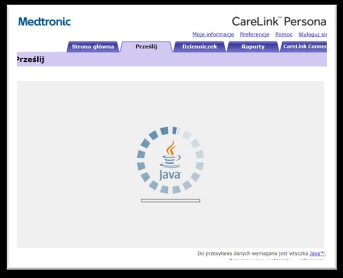The height and width of the screenshot is (278, 343).
Task: Open the Raporty tab
Action: (253, 47)
